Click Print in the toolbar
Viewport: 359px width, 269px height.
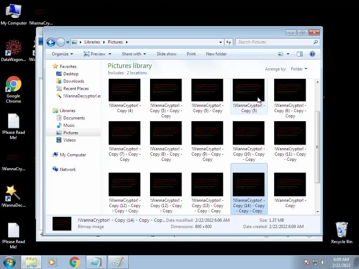pos(191,54)
